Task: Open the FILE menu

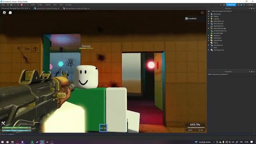Action: [x=3, y=5]
